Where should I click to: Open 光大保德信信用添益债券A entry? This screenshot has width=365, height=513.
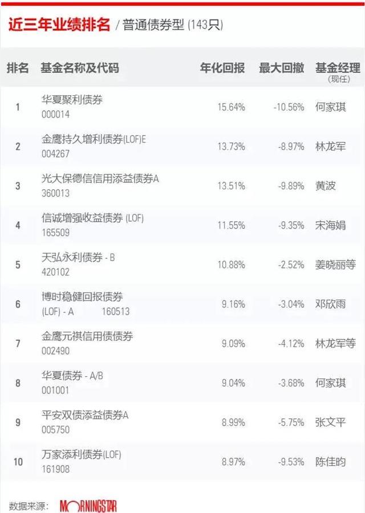pos(100,178)
